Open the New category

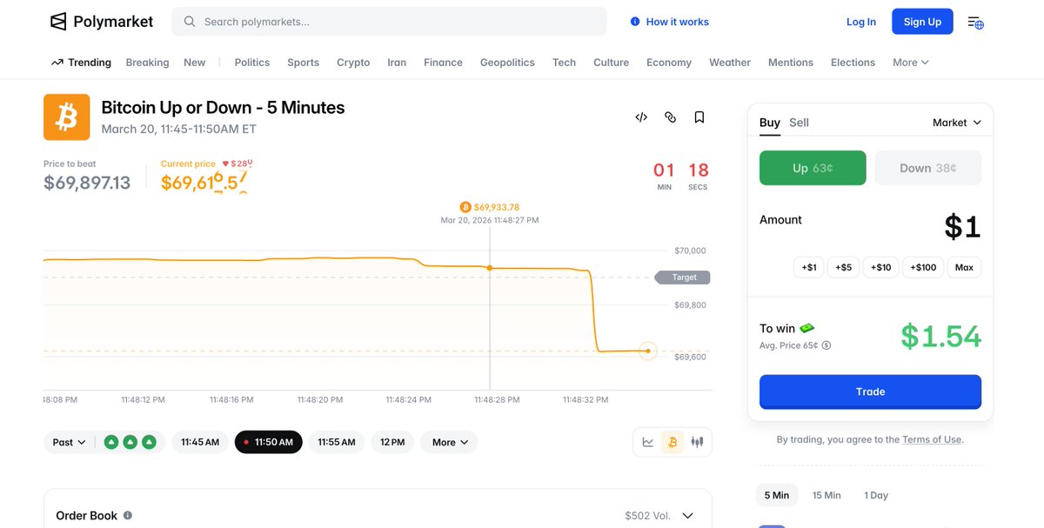coord(195,63)
